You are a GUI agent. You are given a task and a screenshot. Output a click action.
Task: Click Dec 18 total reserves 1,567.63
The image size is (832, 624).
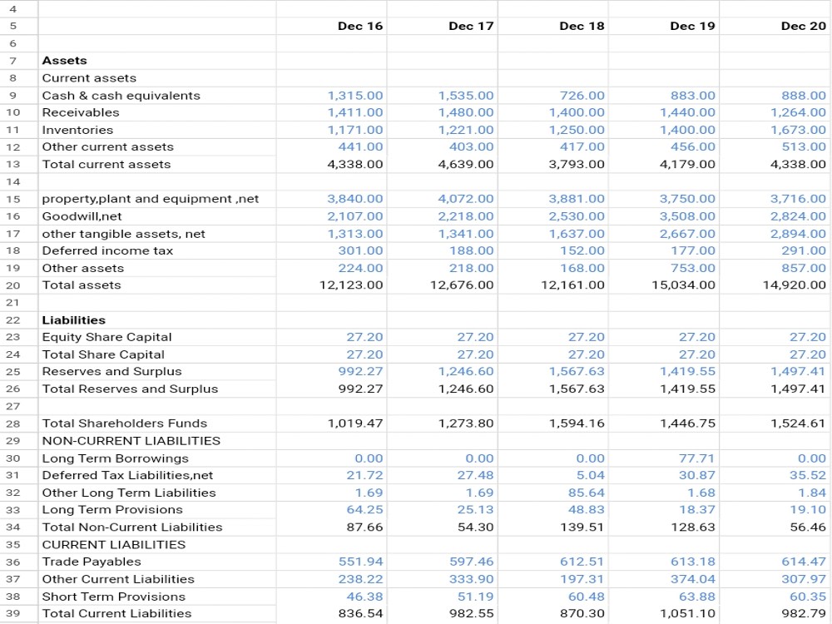pyautogui.click(x=577, y=389)
